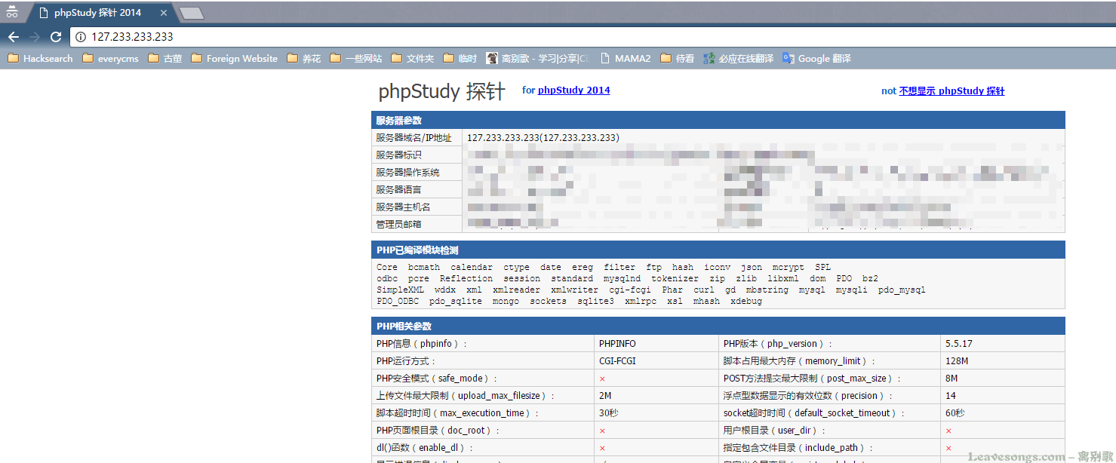Click the 服务器操作系统 row label
This screenshot has height=463, width=1116.
[407, 173]
